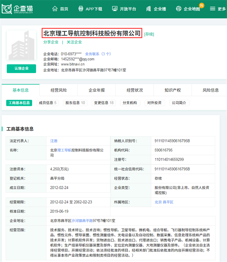Click the 企业地图 globe icon

179,8
